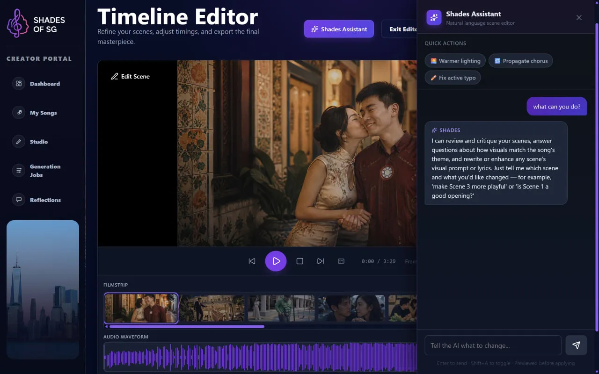This screenshot has height=374, width=599.
Task: Click the filmstrip scroll left arrow
Action: coord(106,327)
